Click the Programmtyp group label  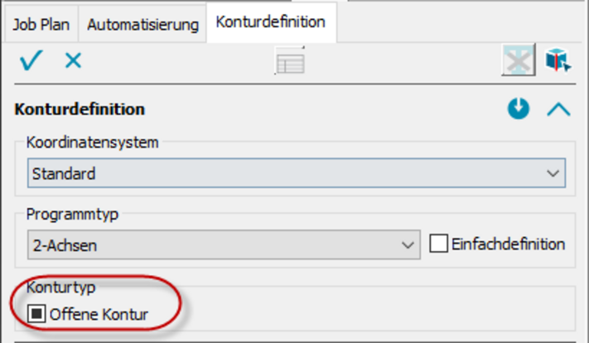point(73,214)
